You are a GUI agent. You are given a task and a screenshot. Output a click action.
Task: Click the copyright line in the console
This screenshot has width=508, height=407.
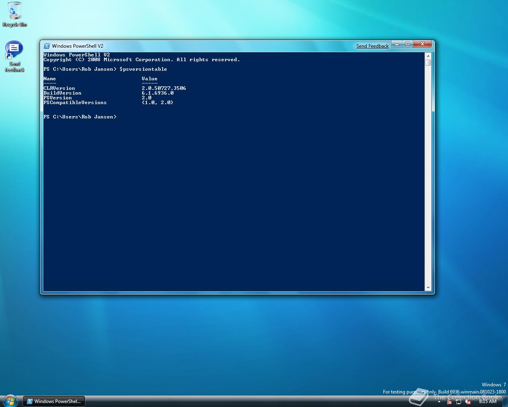[x=142, y=60]
